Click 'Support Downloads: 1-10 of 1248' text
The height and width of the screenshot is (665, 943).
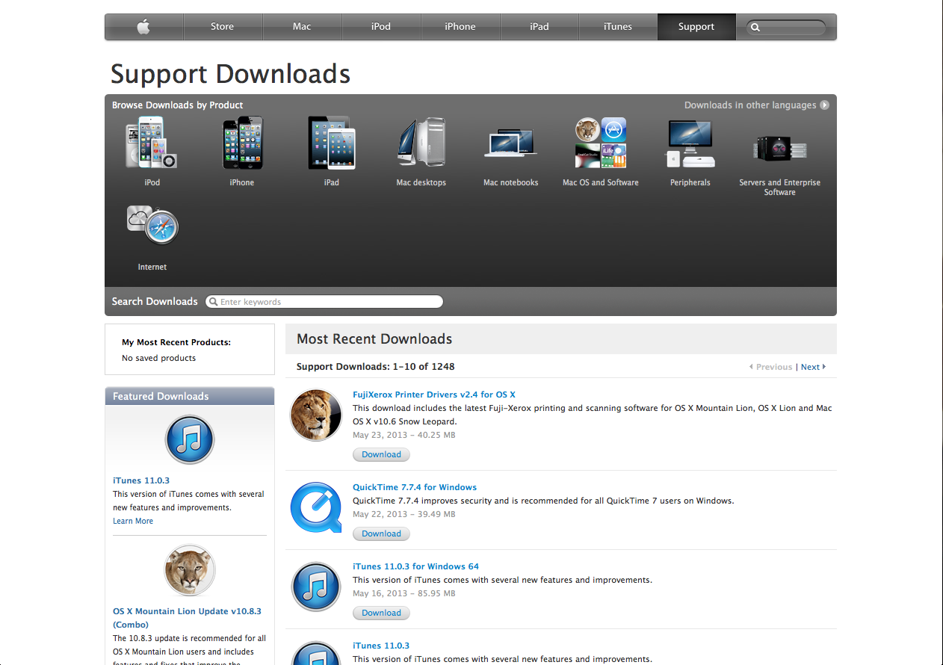coord(376,367)
